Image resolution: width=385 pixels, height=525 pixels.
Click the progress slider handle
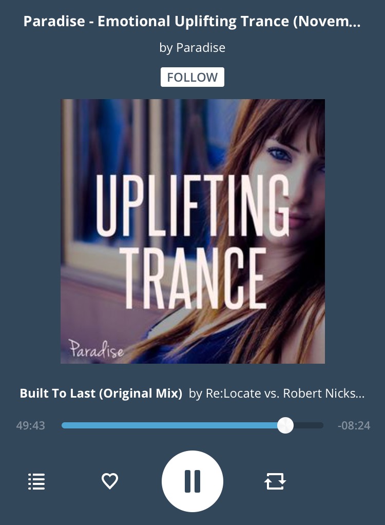tap(285, 425)
